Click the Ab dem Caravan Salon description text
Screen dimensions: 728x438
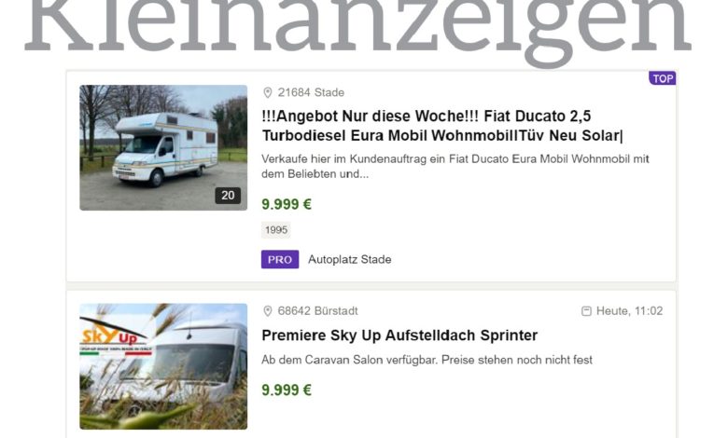[427, 360]
